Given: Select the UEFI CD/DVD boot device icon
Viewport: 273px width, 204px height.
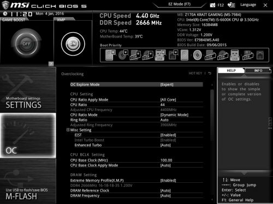Looking at the screenshot, I should [x=123, y=55].
